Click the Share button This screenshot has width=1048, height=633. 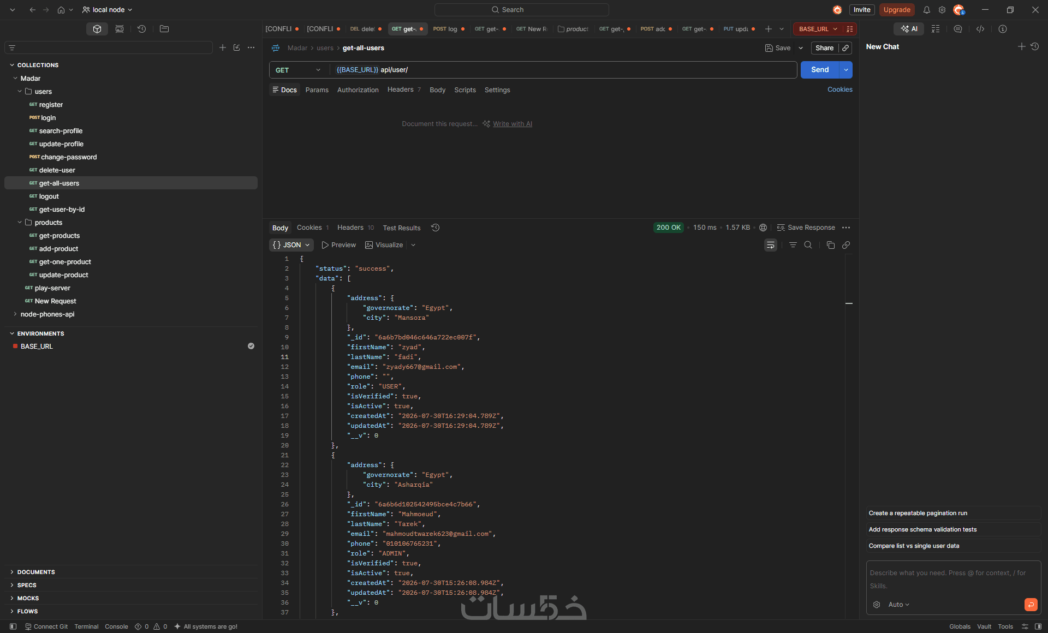(x=824, y=48)
